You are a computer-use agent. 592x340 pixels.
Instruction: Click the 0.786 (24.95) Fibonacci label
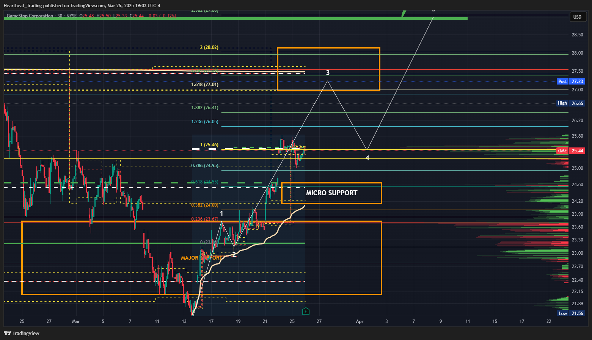205,166
